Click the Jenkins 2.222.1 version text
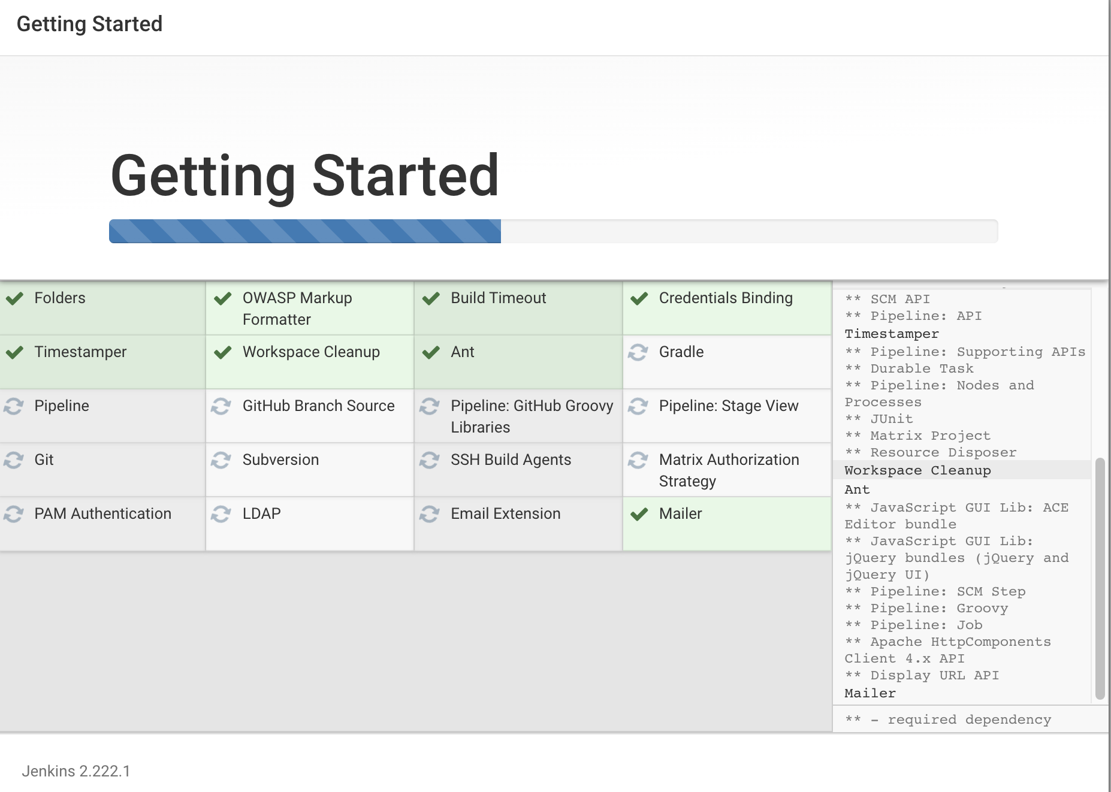 [76, 771]
